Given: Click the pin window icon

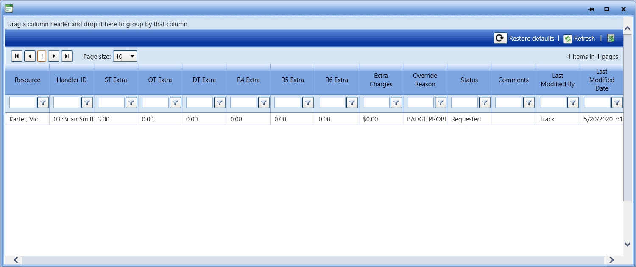Looking at the screenshot, I should pyautogui.click(x=591, y=9).
